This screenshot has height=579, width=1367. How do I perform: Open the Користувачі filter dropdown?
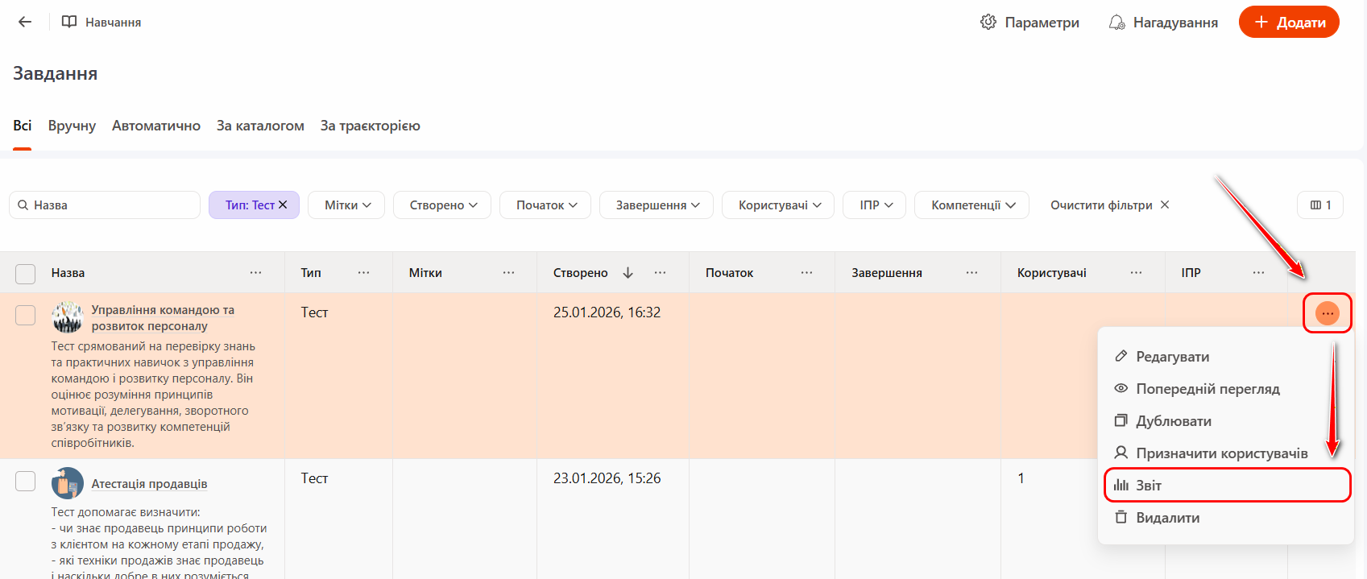coord(779,205)
